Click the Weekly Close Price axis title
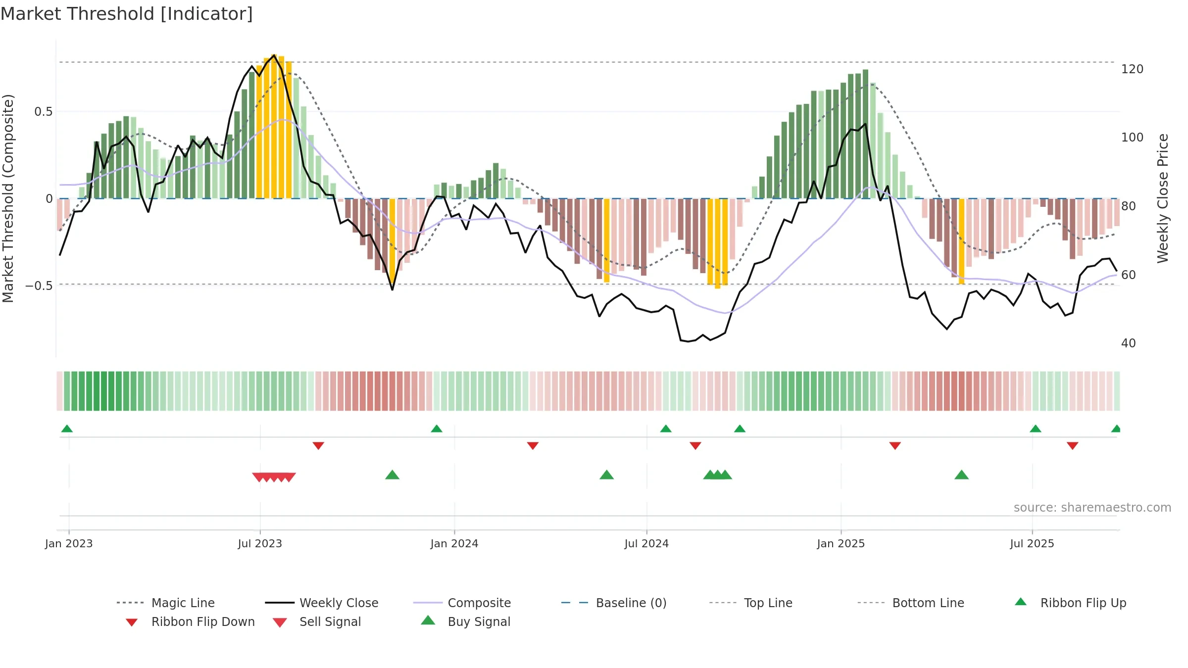This screenshot has height=668, width=1188. coord(1163,198)
